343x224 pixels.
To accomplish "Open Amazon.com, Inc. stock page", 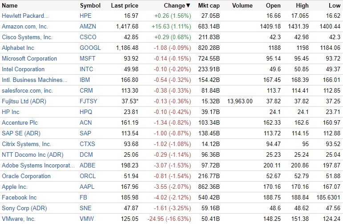I will click(25, 26).
